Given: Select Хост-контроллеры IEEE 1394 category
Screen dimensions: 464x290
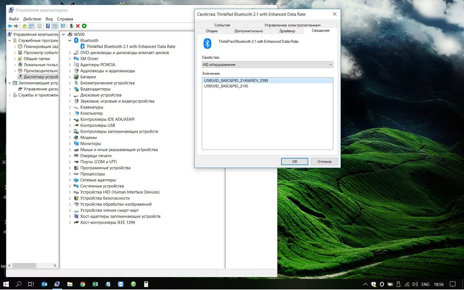Looking at the screenshot, I should pos(107,222).
